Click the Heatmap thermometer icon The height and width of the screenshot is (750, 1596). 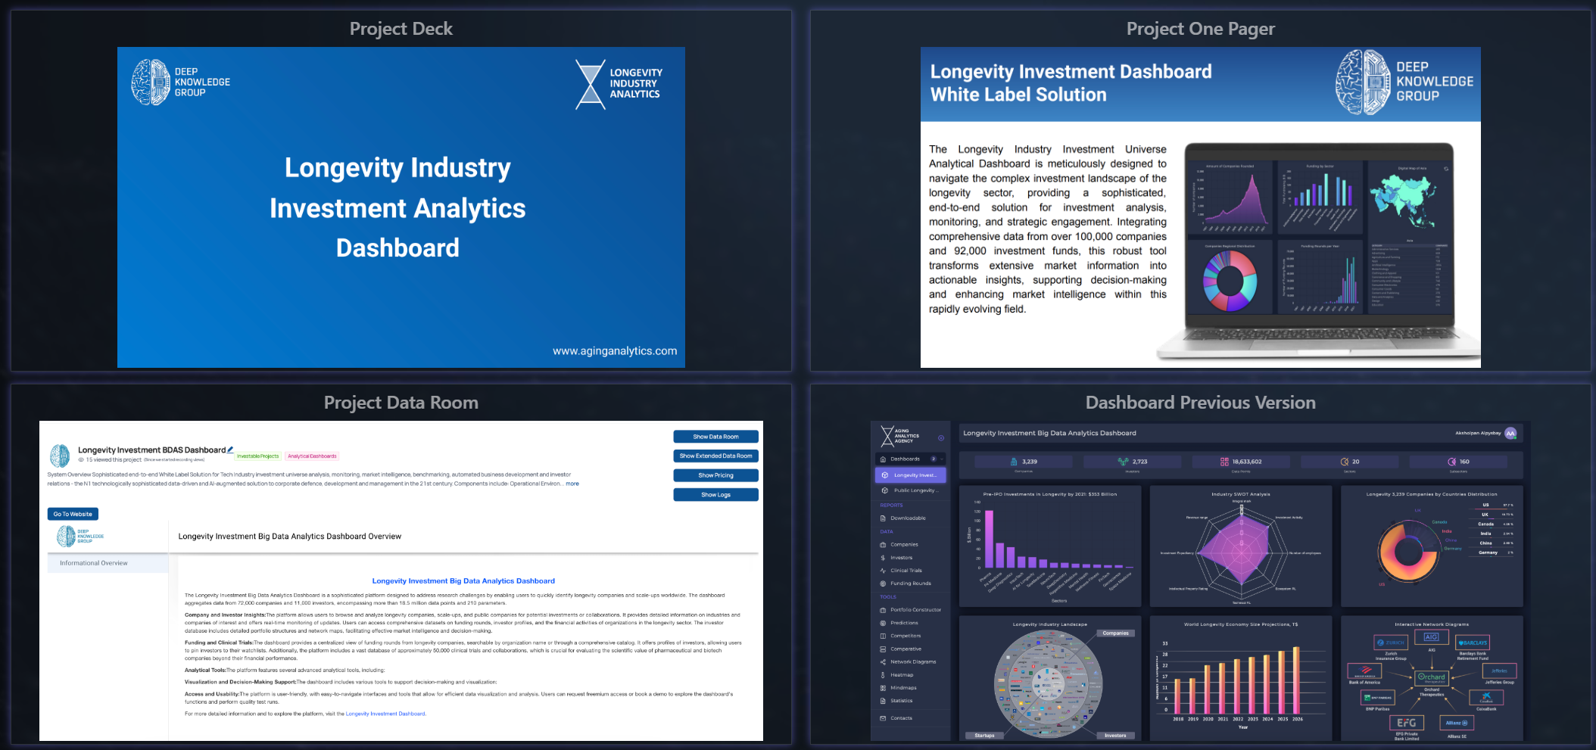click(x=883, y=675)
